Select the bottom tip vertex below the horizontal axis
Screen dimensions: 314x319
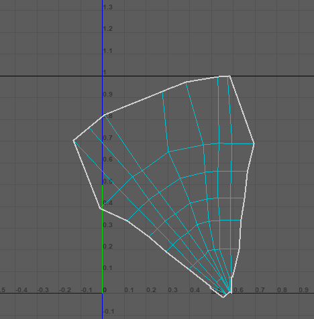[223, 298]
